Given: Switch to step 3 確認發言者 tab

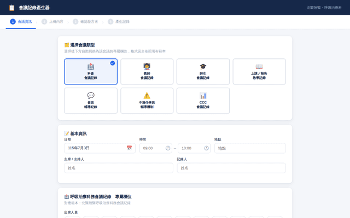Looking at the screenshot, I should coord(85,22).
